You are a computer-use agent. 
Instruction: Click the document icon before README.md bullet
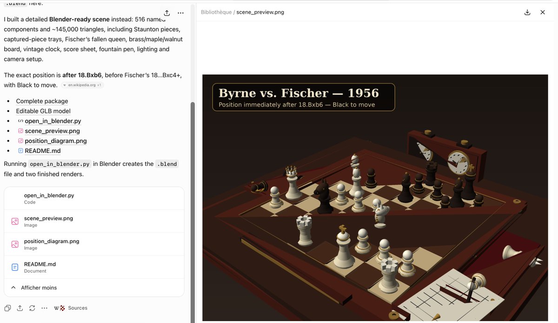pyautogui.click(x=20, y=151)
